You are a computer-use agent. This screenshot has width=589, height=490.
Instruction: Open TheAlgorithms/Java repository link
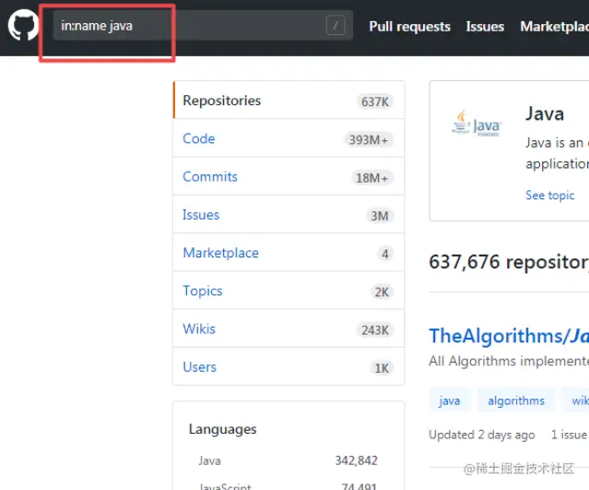(x=509, y=336)
